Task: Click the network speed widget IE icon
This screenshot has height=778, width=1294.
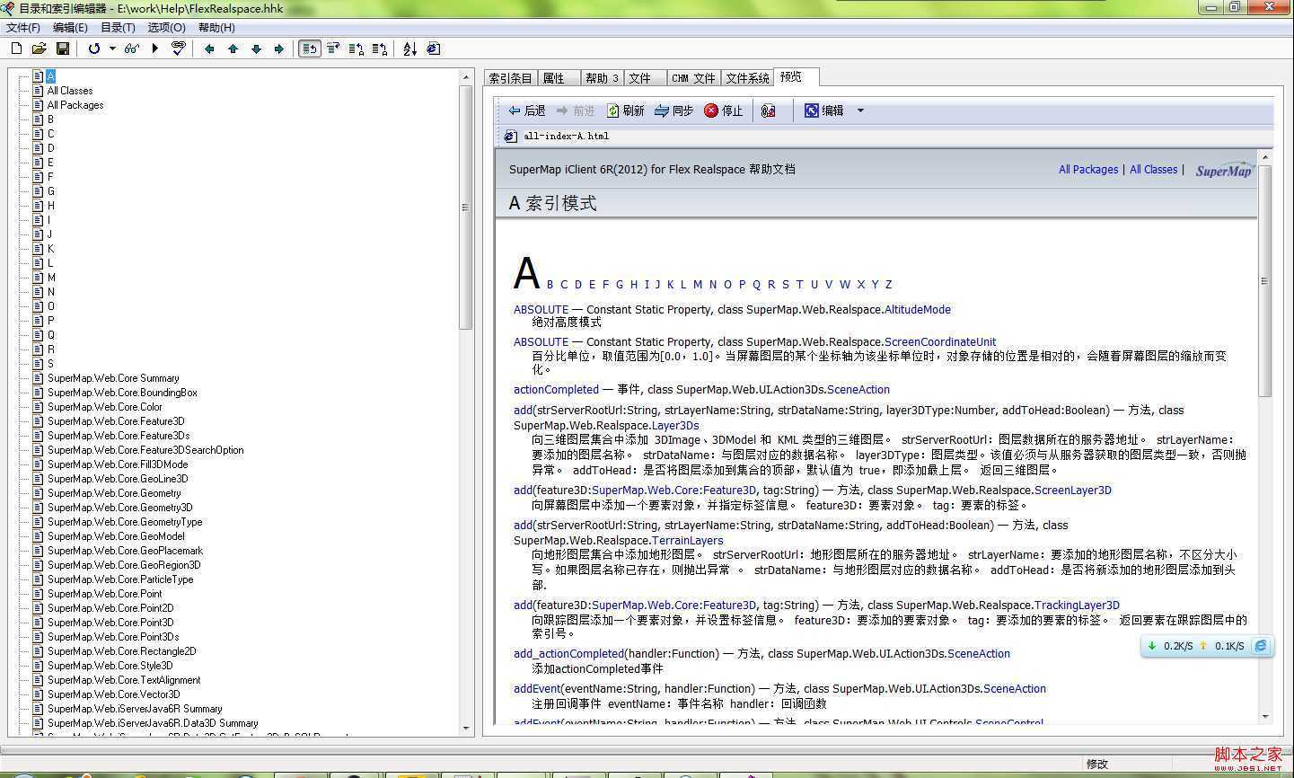Action: coord(1261,646)
